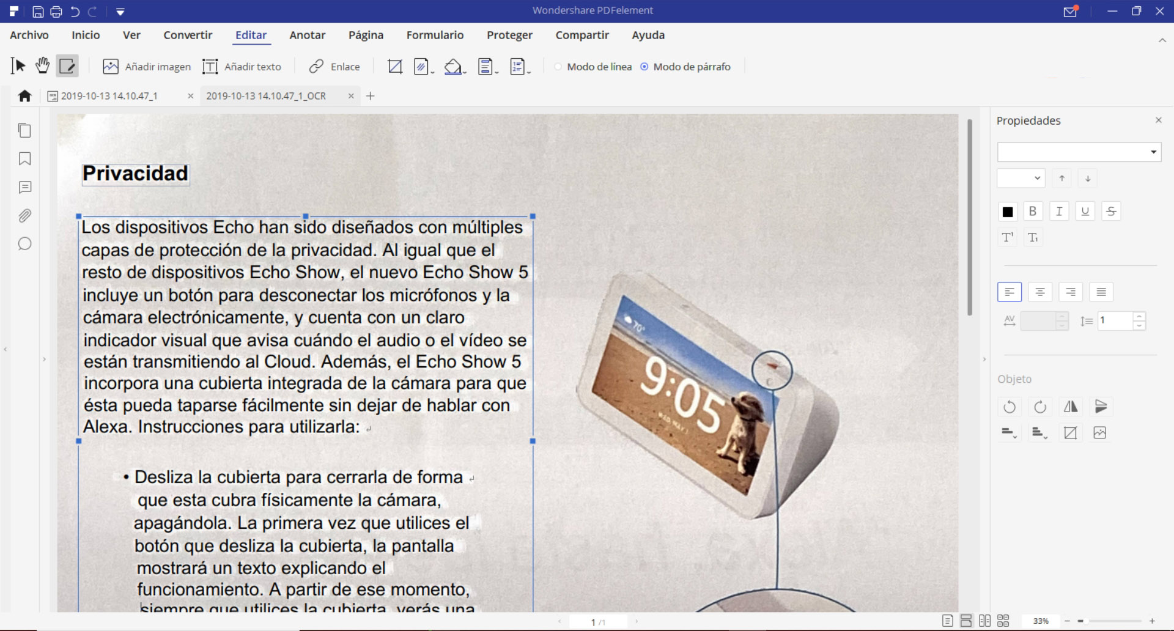The image size is (1174, 631).
Task: Flip object vertically
Action: click(1101, 407)
